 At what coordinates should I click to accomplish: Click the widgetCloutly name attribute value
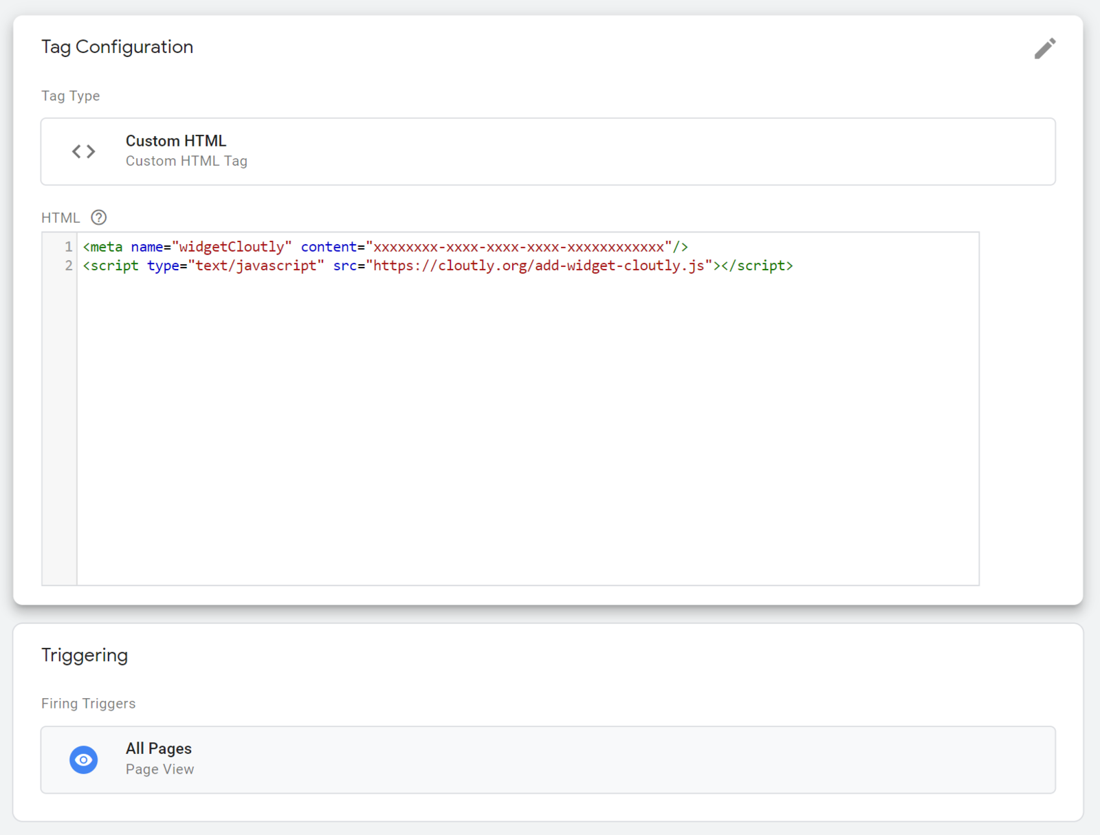(x=232, y=247)
